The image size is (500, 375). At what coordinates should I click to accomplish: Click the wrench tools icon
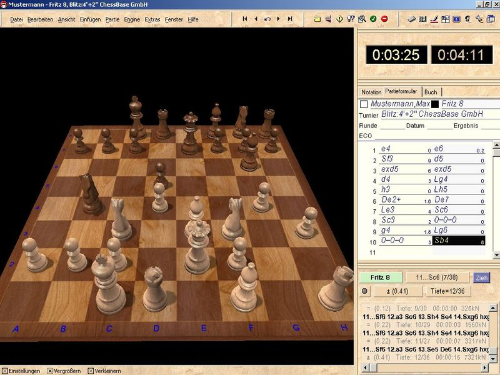[x=479, y=19]
